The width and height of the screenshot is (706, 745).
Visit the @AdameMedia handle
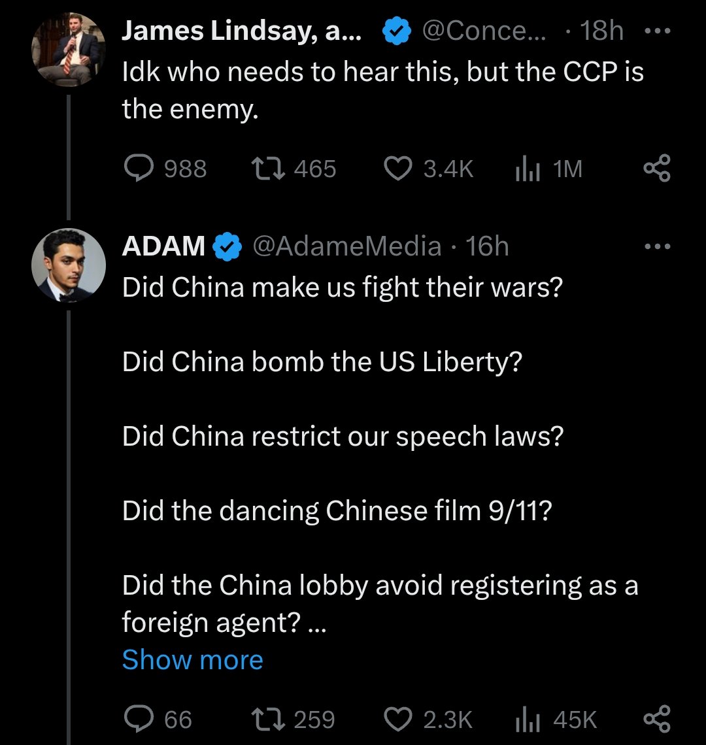346,246
